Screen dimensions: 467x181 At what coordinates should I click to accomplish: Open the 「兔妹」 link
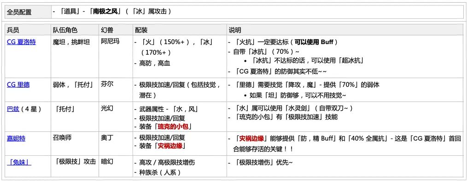pos(19,162)
